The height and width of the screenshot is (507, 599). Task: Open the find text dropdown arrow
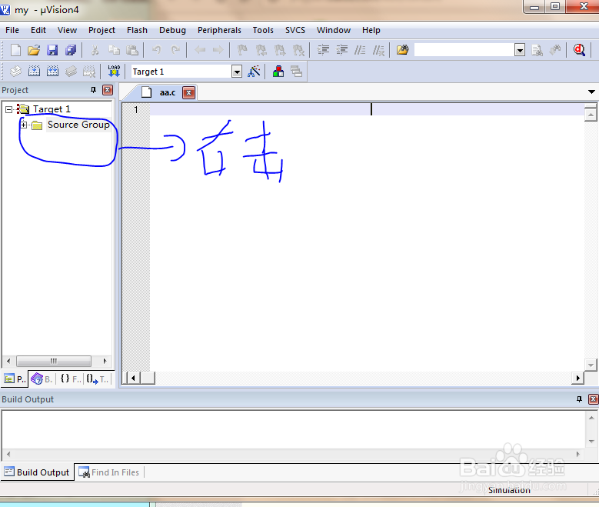coord(520,50)
